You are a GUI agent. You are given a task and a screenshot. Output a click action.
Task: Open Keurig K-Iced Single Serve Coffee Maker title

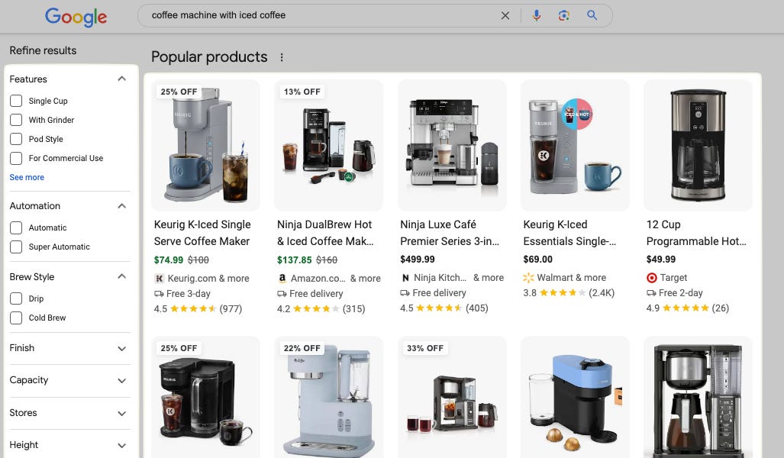(x=202, y=233)
